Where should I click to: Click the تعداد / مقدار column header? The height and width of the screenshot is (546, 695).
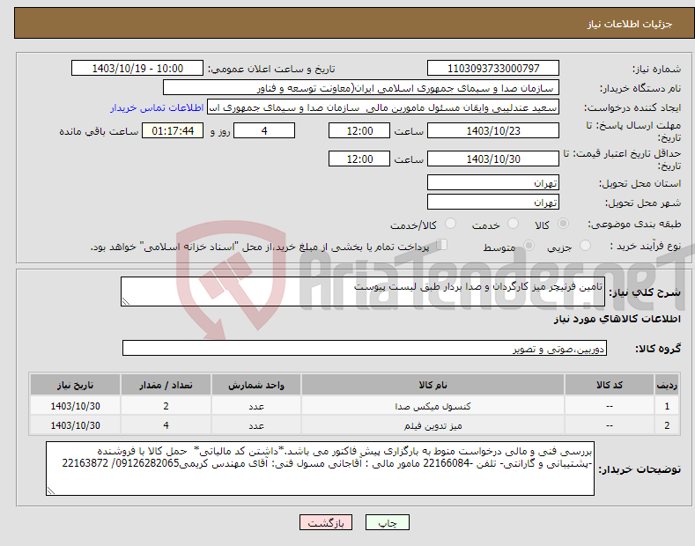pyautogui.click(x=166, y=385)
